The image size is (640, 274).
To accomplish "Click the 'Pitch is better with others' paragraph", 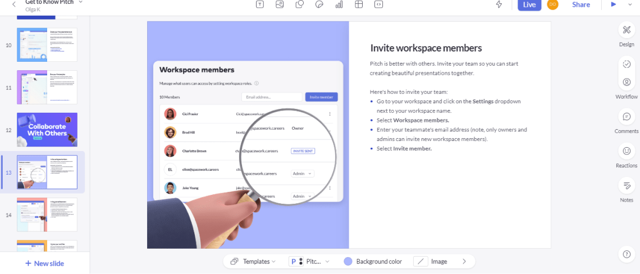I will tap(444, 68).
